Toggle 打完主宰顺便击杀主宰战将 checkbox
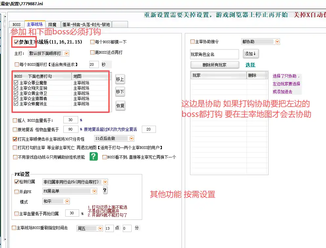Viewport: 326px width, 248px height. point(15,139)
